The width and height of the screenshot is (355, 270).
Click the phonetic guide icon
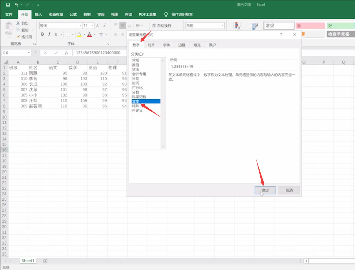coord(101,34)
